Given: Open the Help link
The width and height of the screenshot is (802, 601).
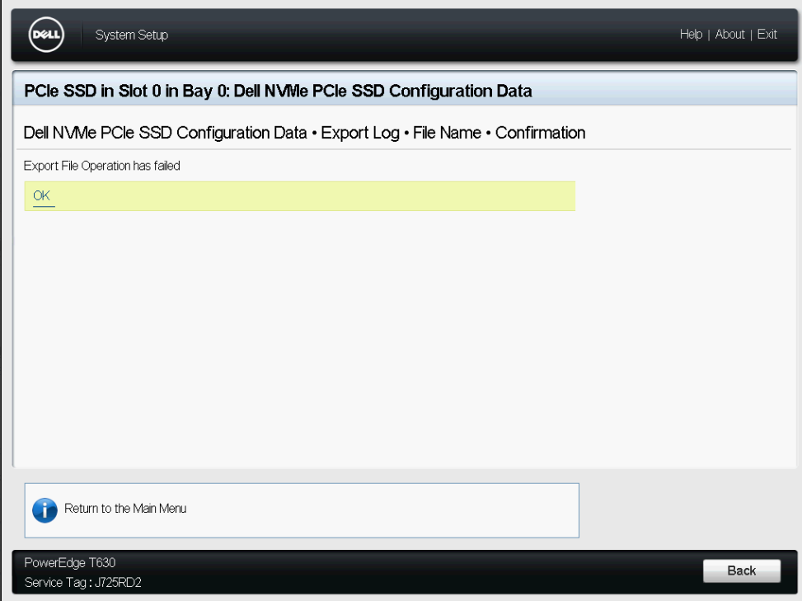Looking at the screenshot, I should point(691,35).
